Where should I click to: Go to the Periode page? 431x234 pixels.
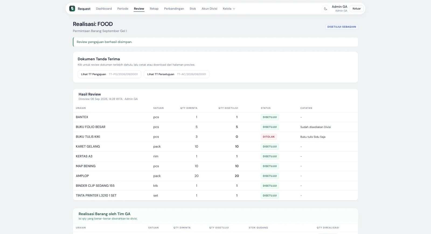(123, 9)
